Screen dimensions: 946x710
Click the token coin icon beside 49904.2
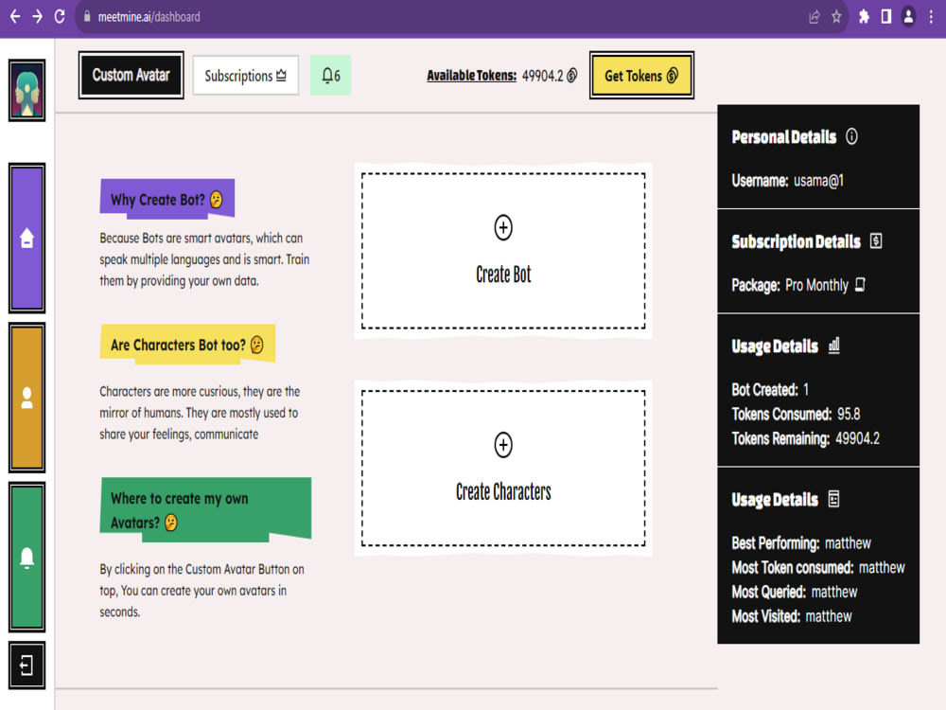click(572, 76)
